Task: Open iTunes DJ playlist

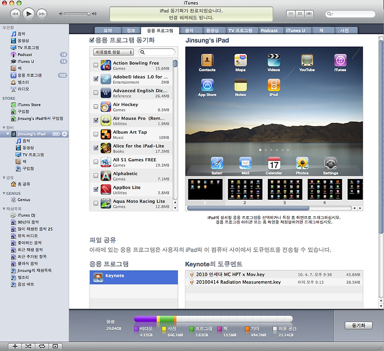Action: point(26,215)
